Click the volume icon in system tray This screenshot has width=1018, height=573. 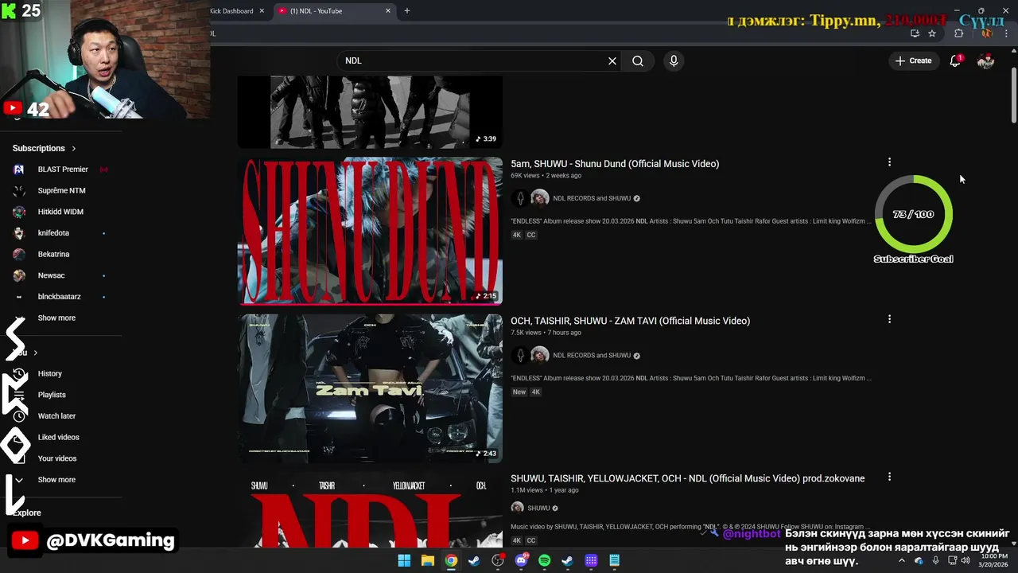(x=966, y=560)
